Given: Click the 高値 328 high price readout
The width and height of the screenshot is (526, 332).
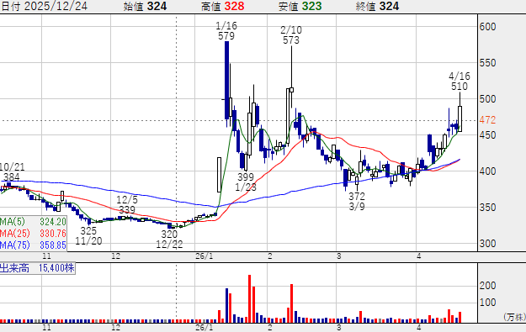Looking at the screenshot, I should click(x=222, y=6).
